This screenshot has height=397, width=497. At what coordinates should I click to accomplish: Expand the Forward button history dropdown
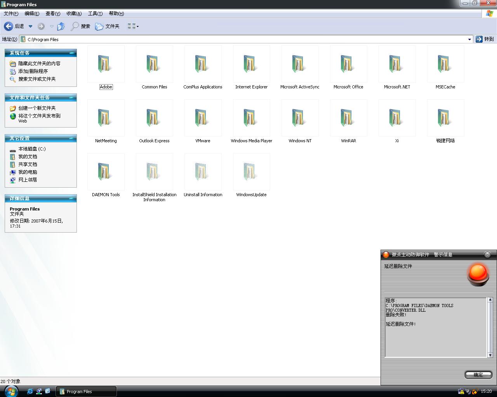52,26
